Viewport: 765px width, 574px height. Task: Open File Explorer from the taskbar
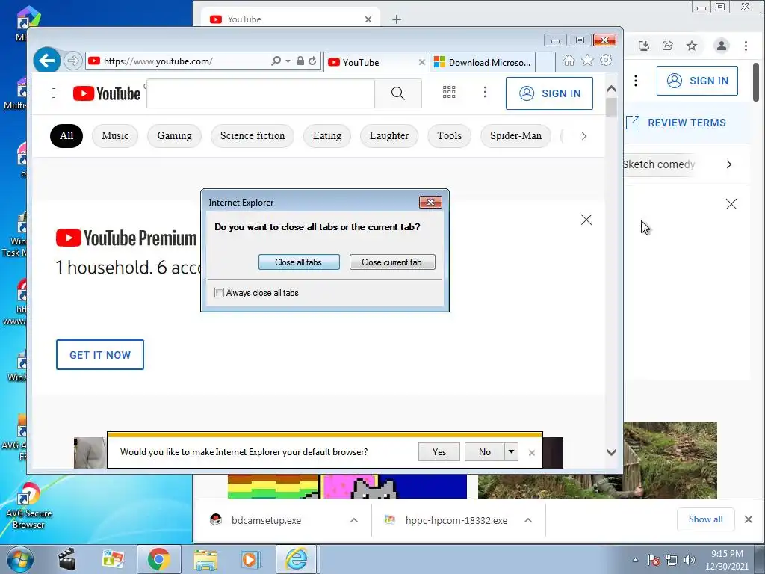tap(205, 559)
